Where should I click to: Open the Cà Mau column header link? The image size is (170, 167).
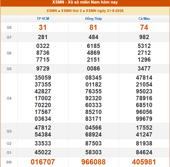tap(144, 19)
